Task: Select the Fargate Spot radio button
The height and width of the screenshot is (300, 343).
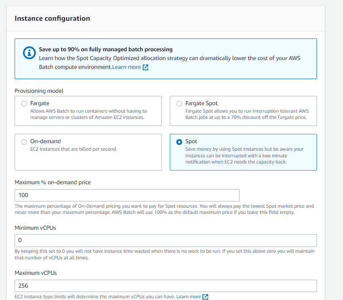Action: 179,104
